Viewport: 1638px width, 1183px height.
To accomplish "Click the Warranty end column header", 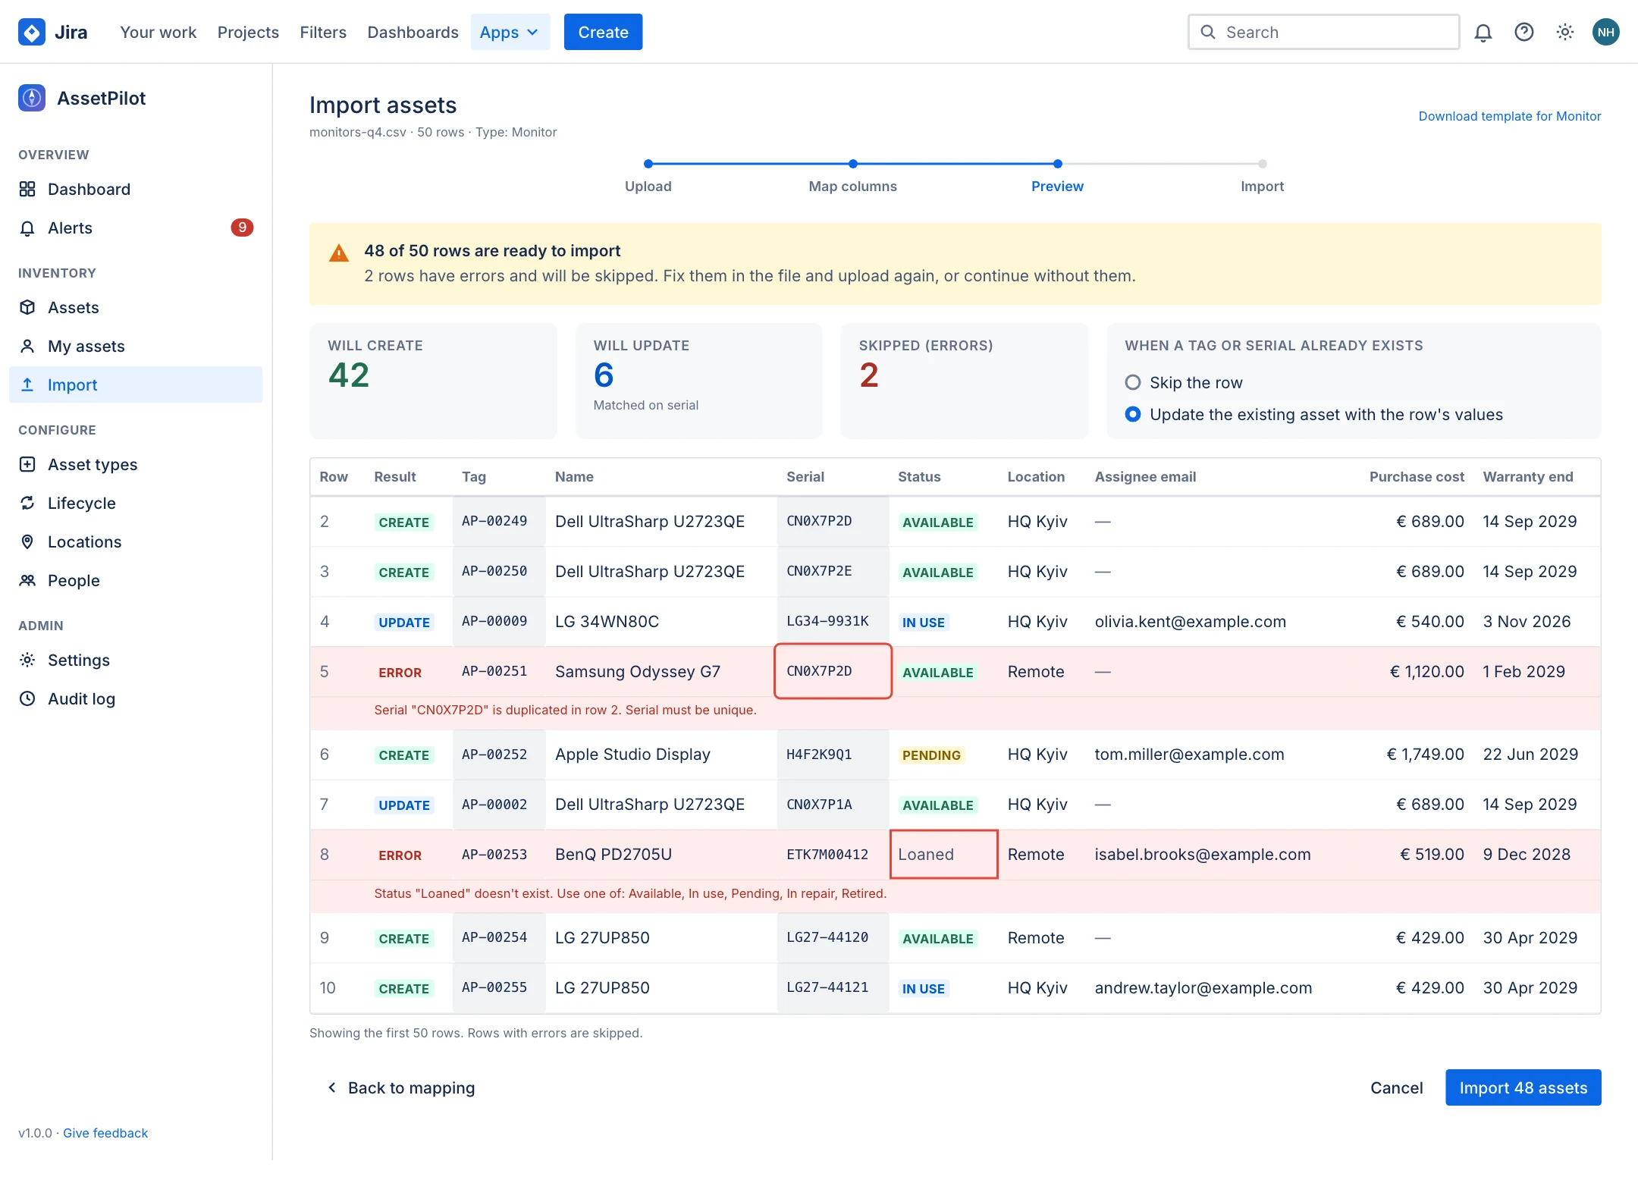I will [x=1528, y=476].
